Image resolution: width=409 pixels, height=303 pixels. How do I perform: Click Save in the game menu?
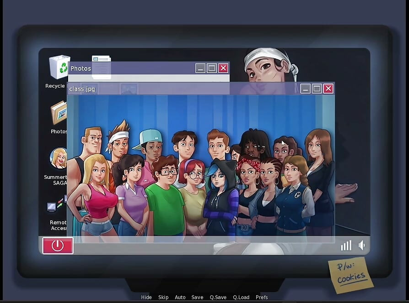click(x=197, y=297)
